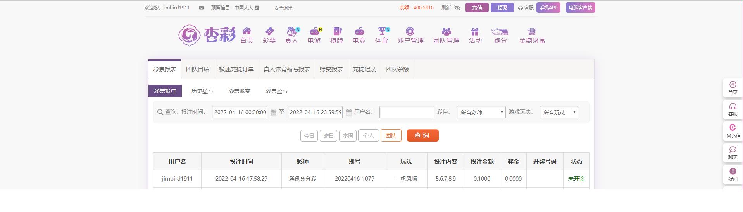This screenshot has width=743, height=212.
Task: Hide balance with the eye-slash icon
Action: [x=457, y=8]
